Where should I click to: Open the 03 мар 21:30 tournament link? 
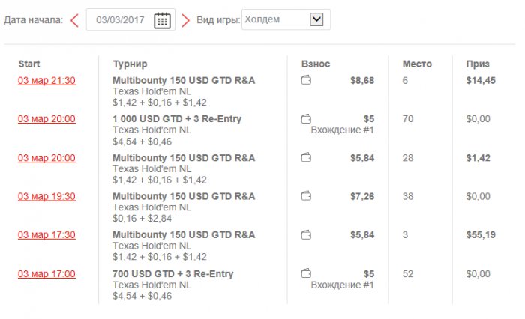pyautogui.click(x=46, y=80)
